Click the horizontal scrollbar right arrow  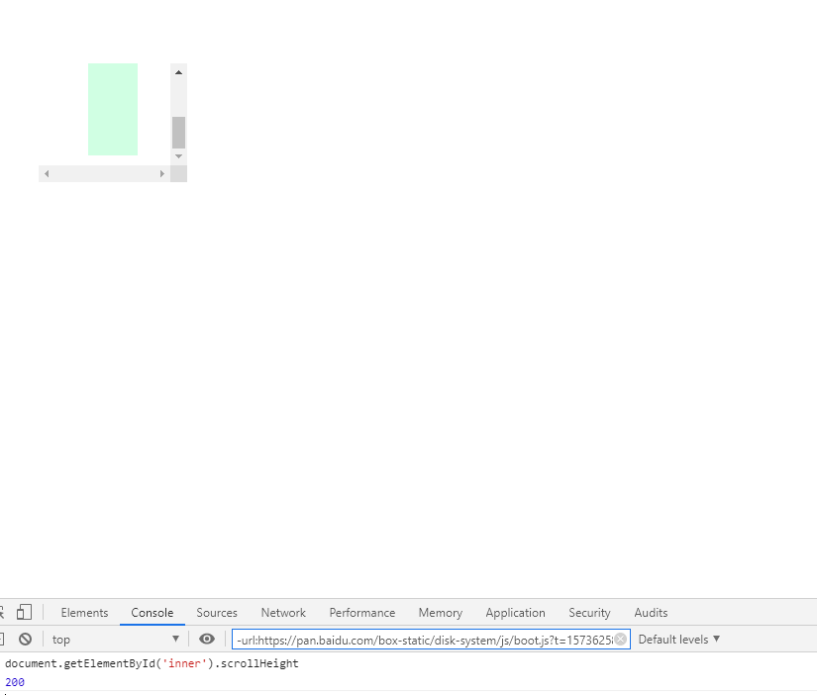162,173
